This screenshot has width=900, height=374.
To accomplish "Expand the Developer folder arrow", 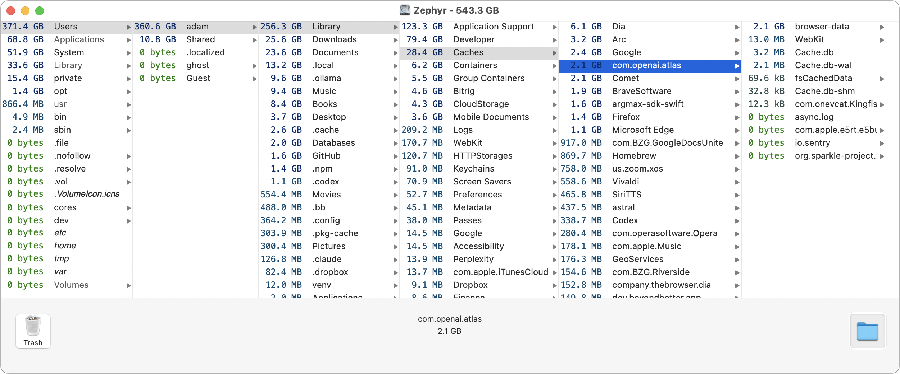I will (x=554, y=40).
